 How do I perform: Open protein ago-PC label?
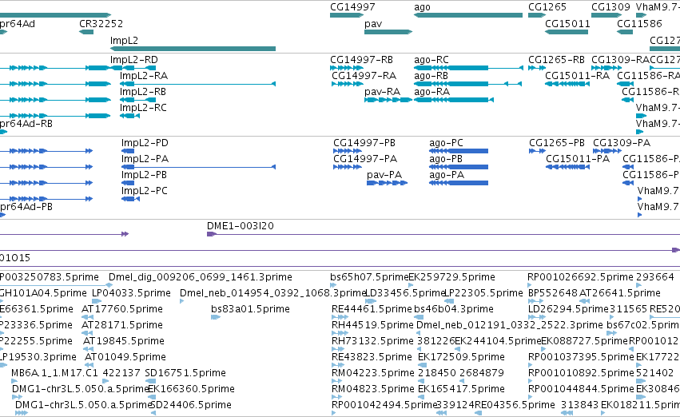pos(446,143)
